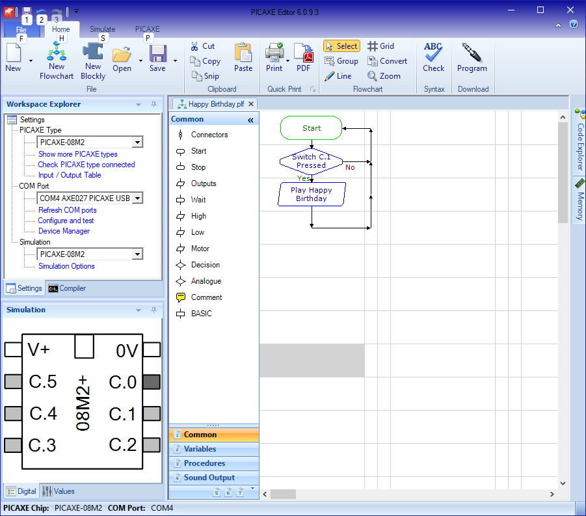The width and height of the screenshot is (586, 516).
Task: Open the Device Manager link
Action: coord(64,231)
